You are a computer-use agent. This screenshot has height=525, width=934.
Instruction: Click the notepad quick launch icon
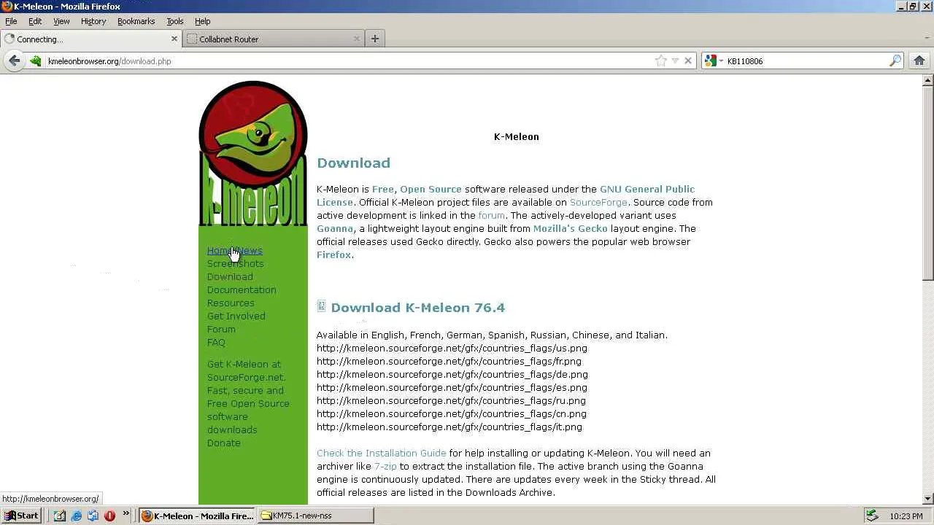60,516
